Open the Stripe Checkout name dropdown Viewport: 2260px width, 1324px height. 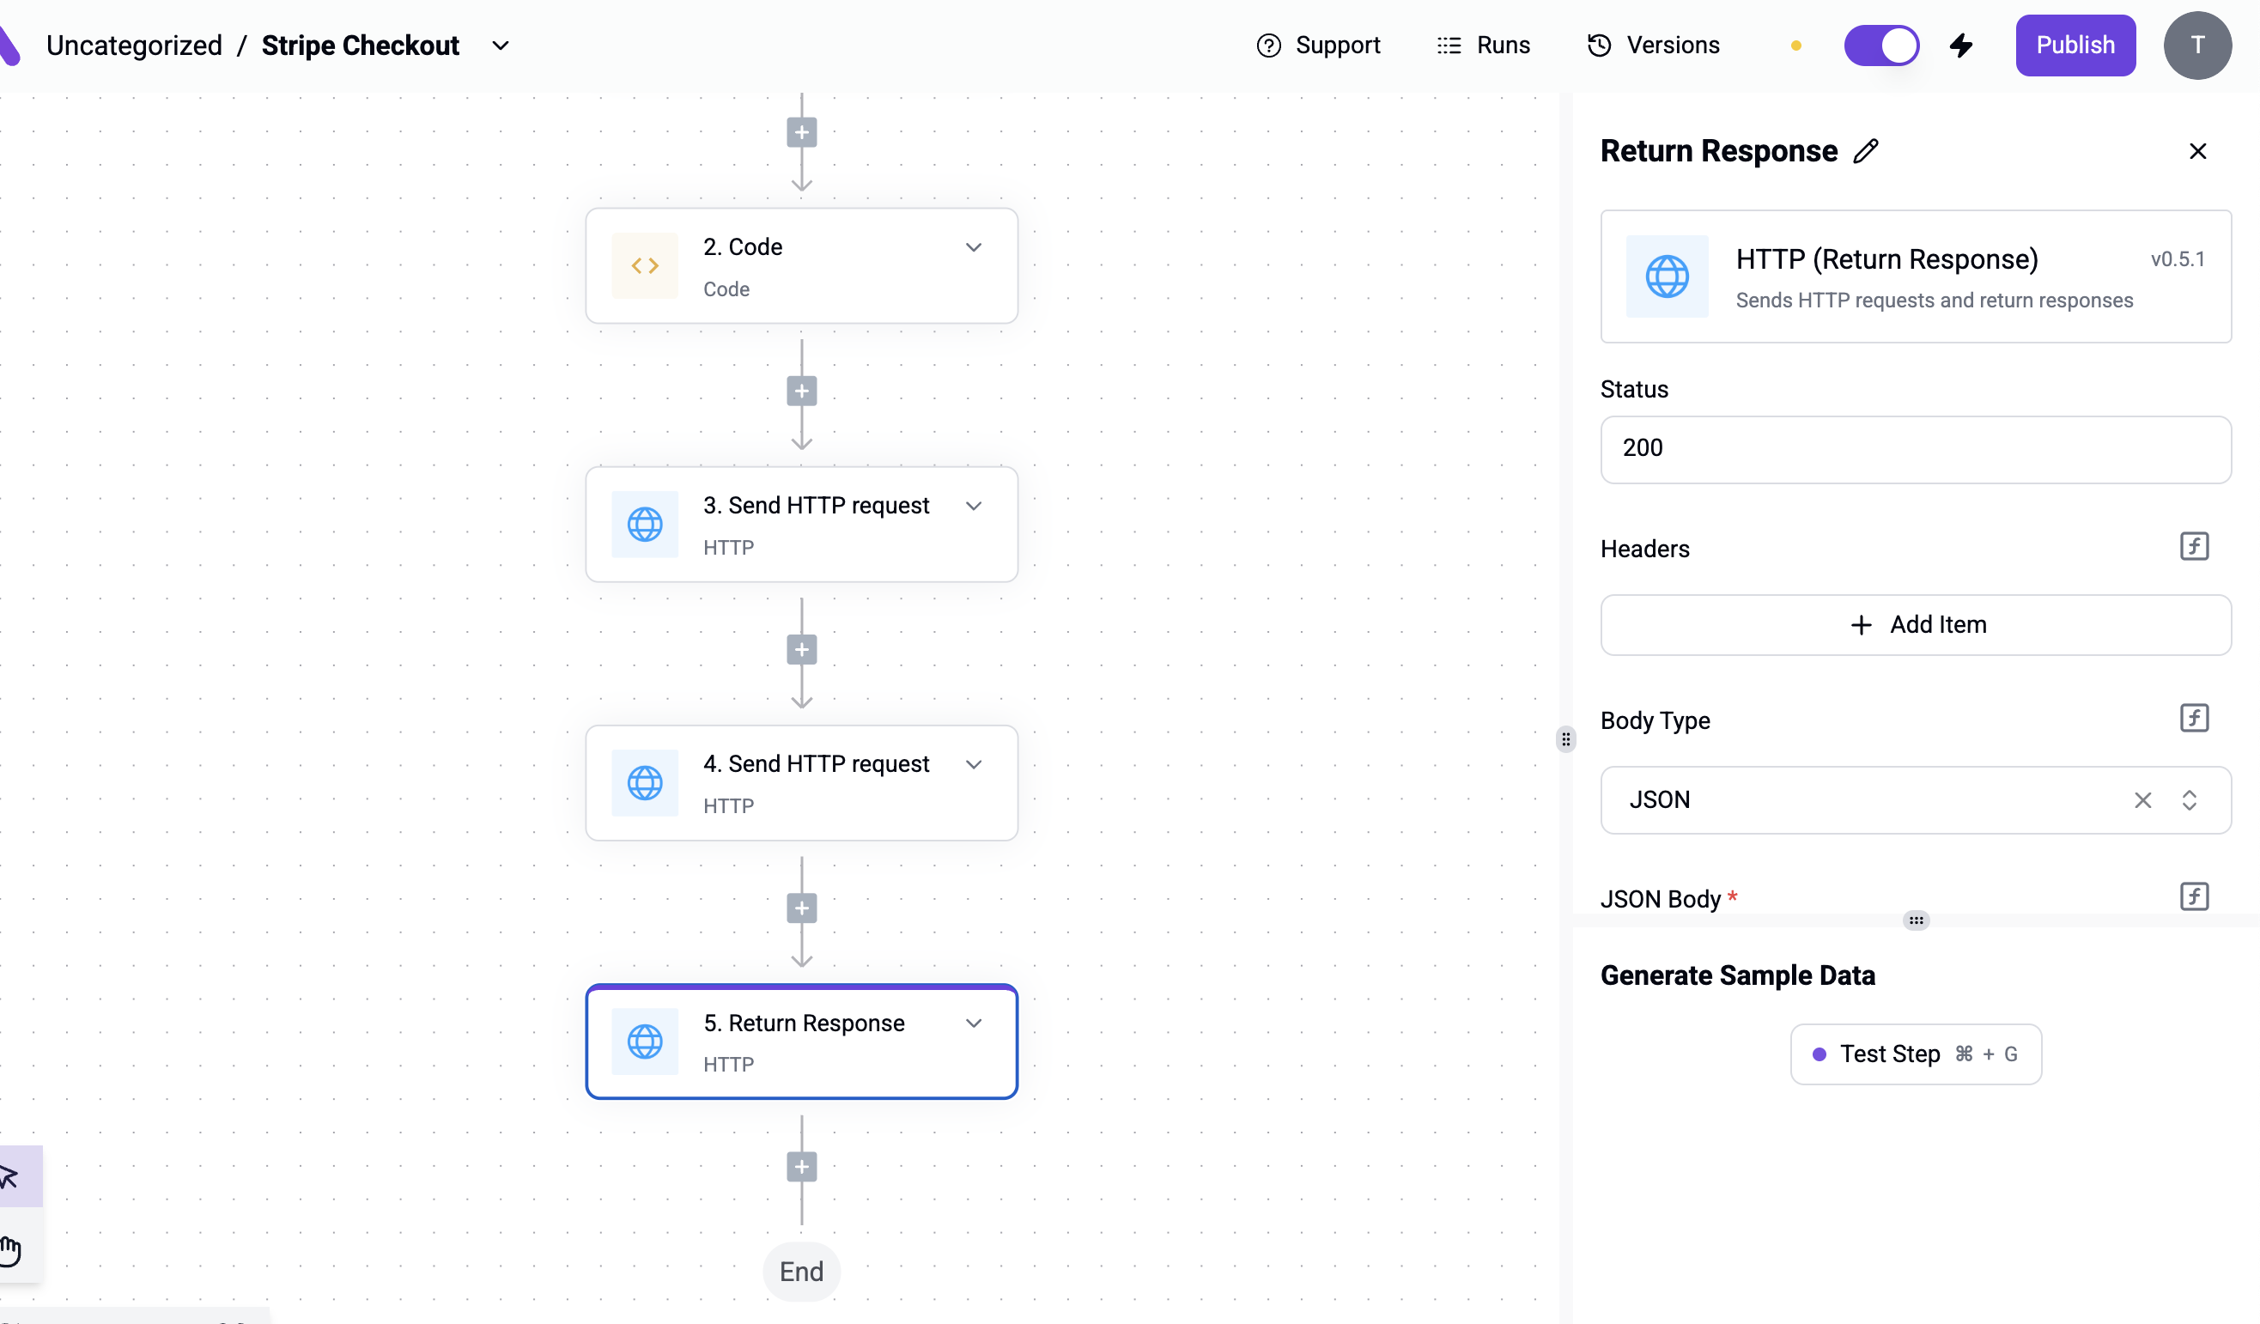501,46
